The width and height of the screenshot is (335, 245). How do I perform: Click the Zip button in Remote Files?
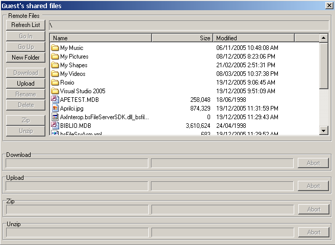[x=25, y=120]
